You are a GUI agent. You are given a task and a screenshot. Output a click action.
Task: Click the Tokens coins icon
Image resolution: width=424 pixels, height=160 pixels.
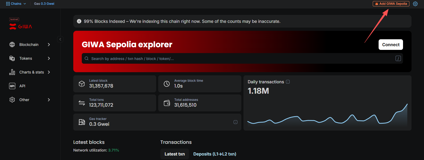12,58
